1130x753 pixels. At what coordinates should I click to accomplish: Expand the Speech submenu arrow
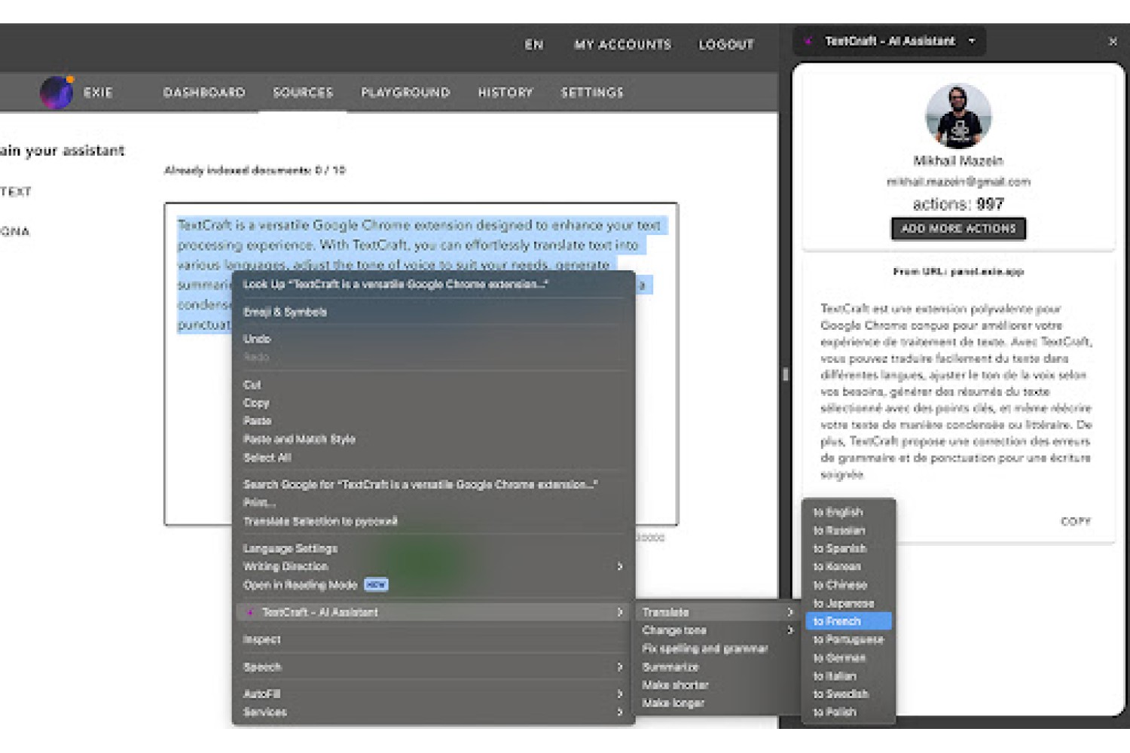(x=620, y=667)
